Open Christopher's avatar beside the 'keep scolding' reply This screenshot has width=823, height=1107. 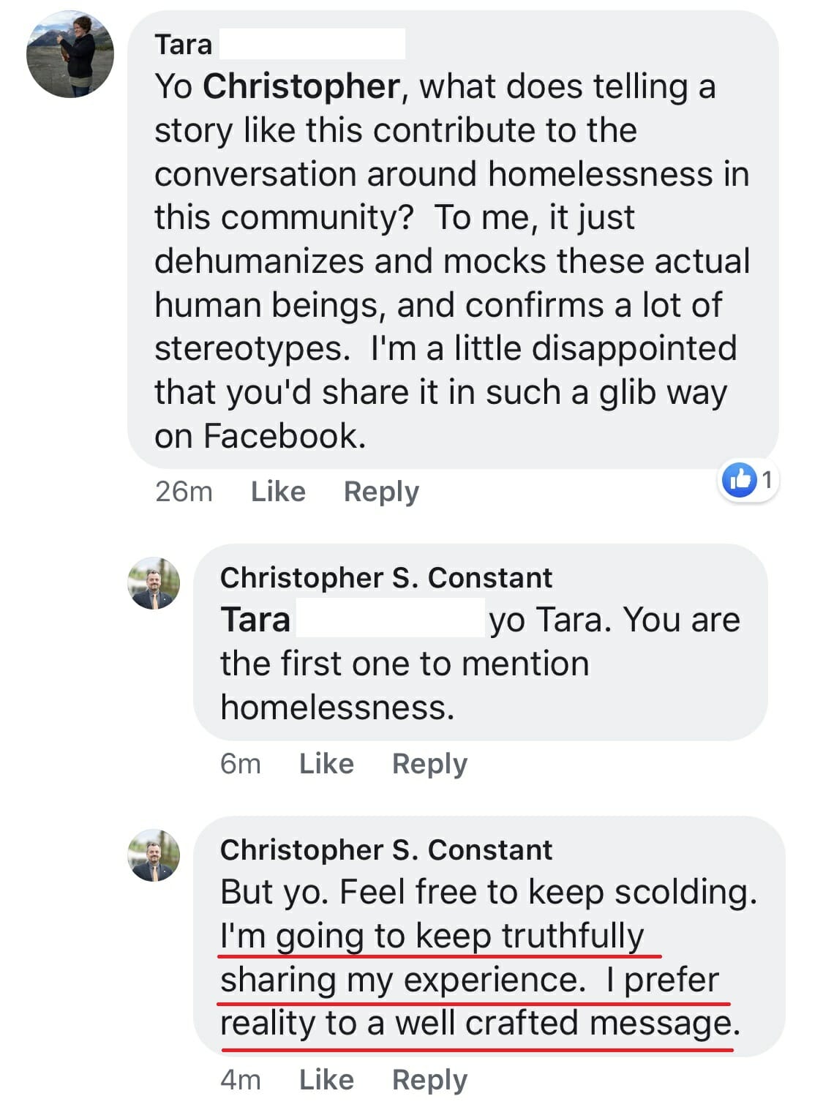click(x=154, y=855)
